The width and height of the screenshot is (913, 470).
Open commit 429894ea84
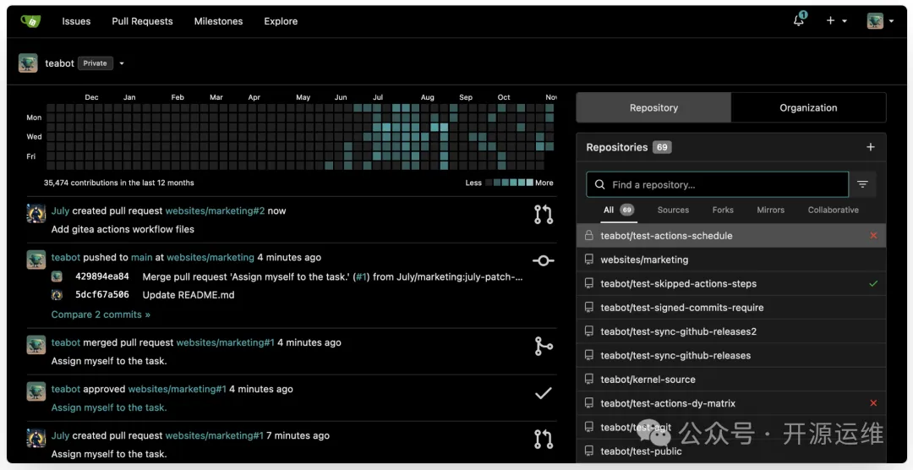pos(101,276)
